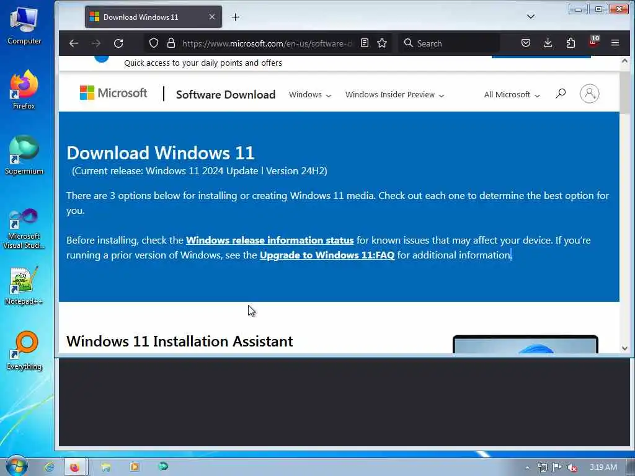The width and height of the screenshot is (635, 476).
Task: Click the Windows 11 Installation Assistant heading
Action: (179, 342)
